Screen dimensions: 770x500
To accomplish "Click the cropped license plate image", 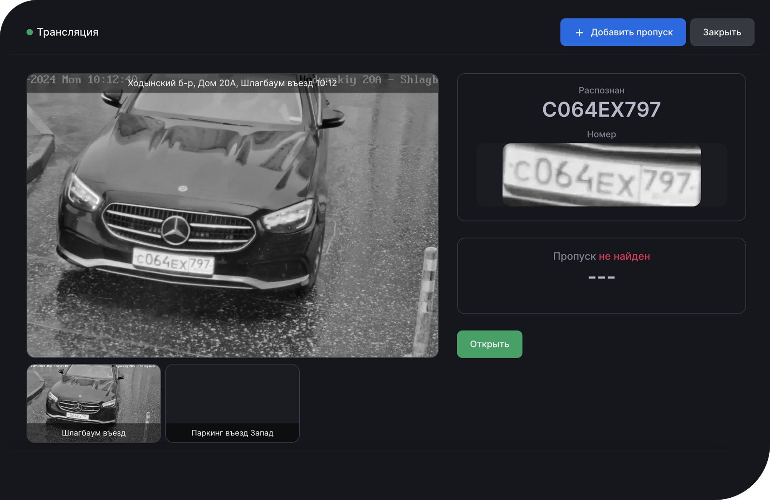I will [x=601, y=175].
